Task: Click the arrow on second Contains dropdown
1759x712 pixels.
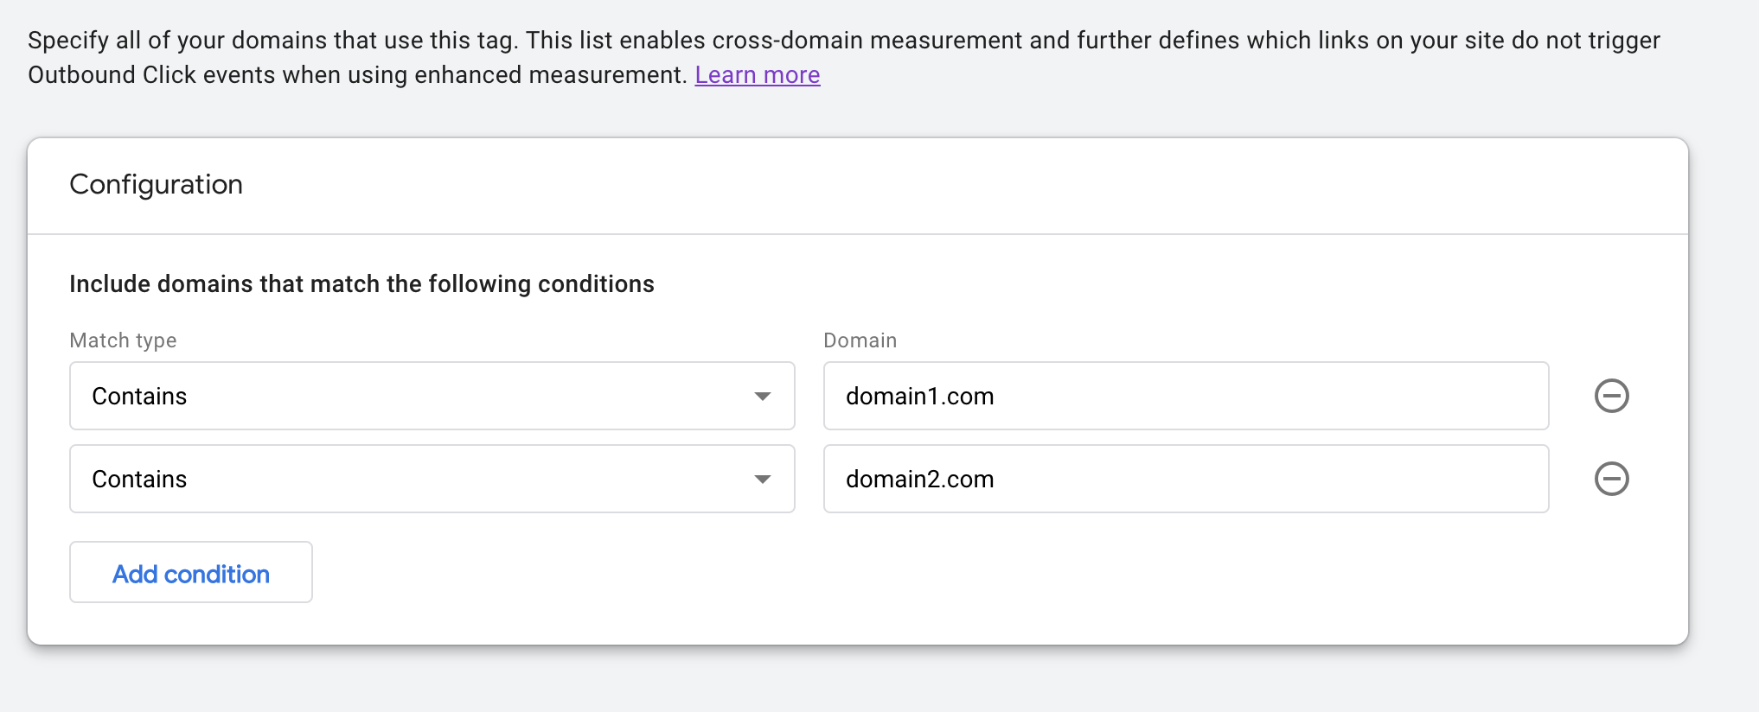Action: click(x=762, y=480)
